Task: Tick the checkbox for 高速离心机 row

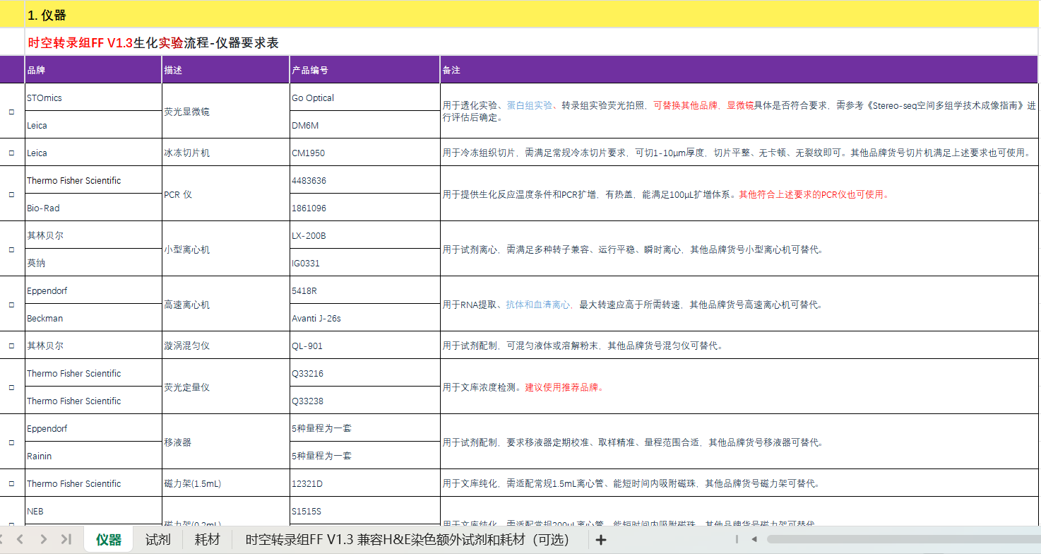Action: pos(11,305)
